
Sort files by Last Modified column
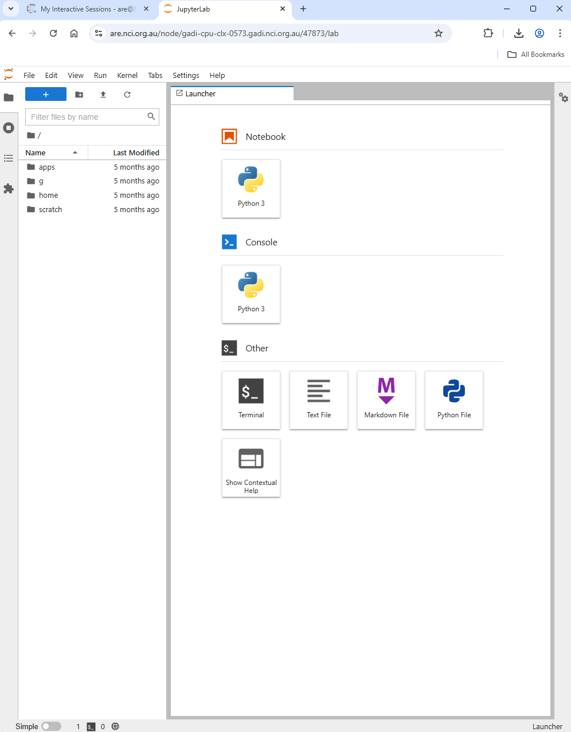coord(136,152)
